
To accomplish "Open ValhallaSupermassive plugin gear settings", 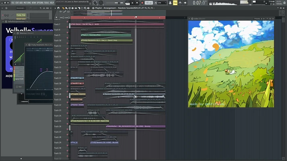I will click(x=6, y=22).
